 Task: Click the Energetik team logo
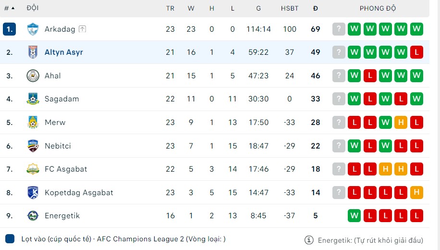33,216
